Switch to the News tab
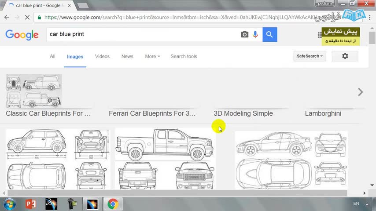Image resolution: width=376 pixels, height=211 pixels. pos(127,56)
